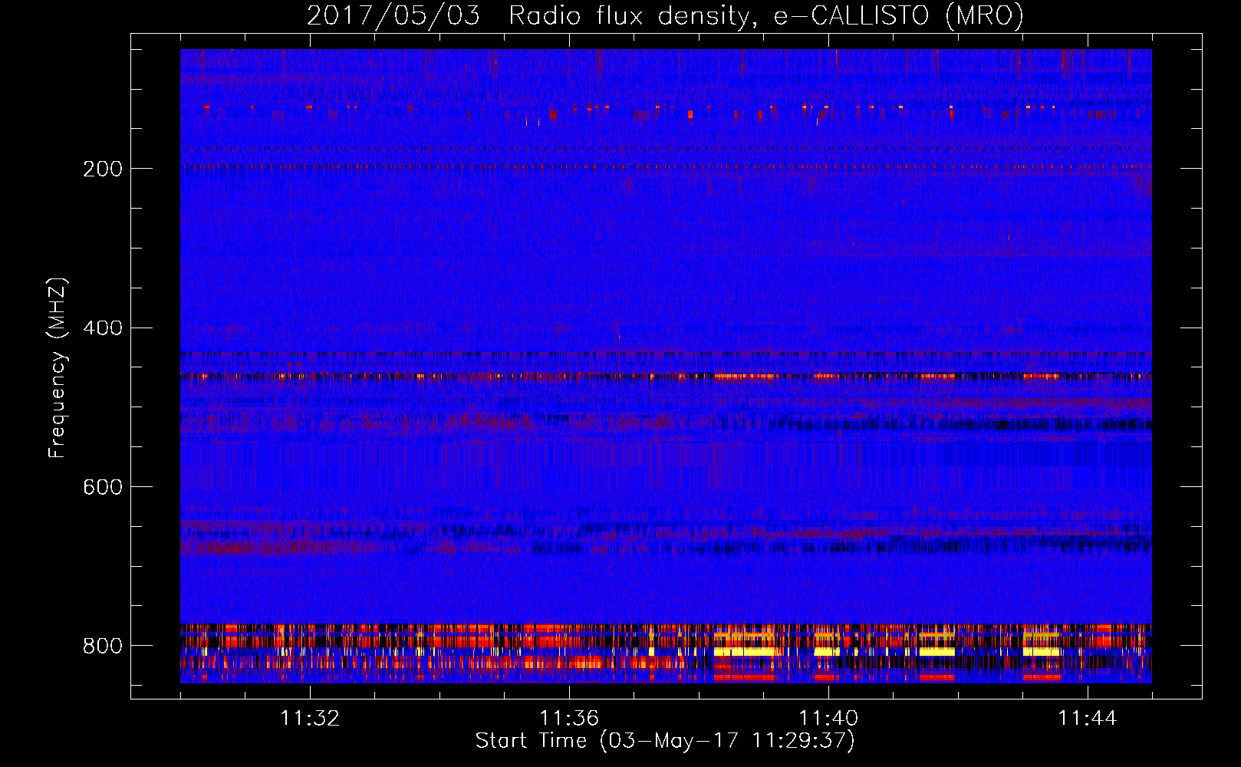Screen dimensions: 1241x767
Task: Click the 200 frequency tick label
Action: (103, 169)
